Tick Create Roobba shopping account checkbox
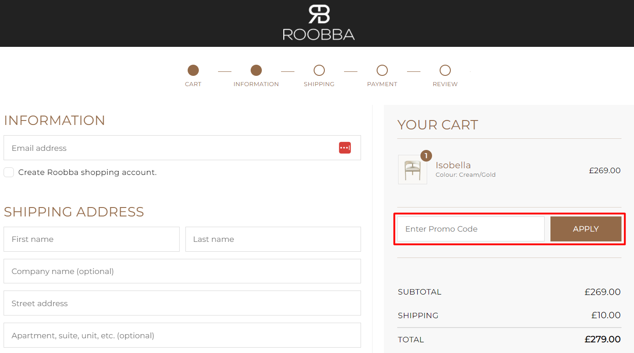 coord(9,172)
